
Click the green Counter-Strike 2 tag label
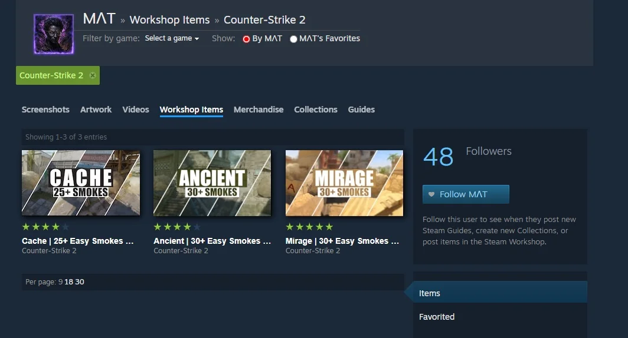pyautogui.click(x=51, y=75)
